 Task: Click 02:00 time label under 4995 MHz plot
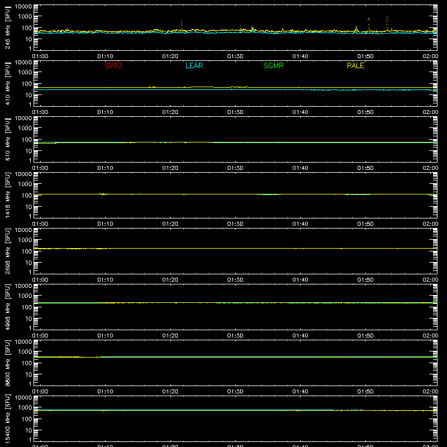point(430,336)
